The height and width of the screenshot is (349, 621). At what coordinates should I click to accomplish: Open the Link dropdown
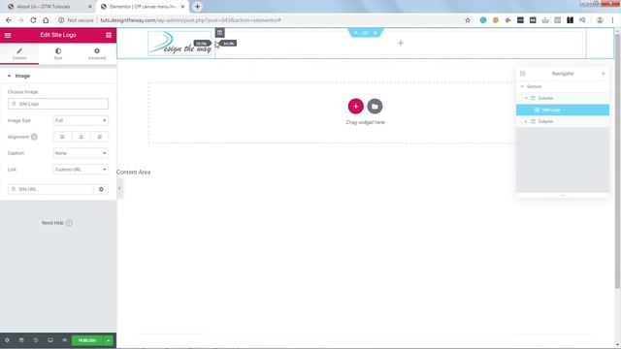pyautogui.click(x=81, y=170)
